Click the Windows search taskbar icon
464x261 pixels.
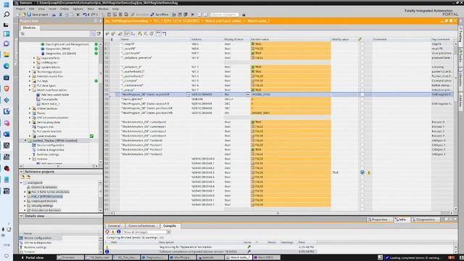[7, 14]
